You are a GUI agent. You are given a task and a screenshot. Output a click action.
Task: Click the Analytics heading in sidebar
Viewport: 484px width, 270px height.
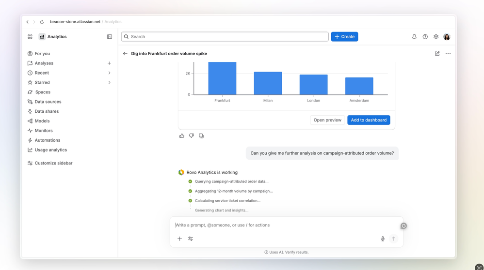click(x=57, y=37)
